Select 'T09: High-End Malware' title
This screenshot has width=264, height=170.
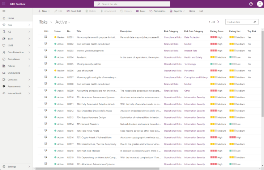[88, 151]
